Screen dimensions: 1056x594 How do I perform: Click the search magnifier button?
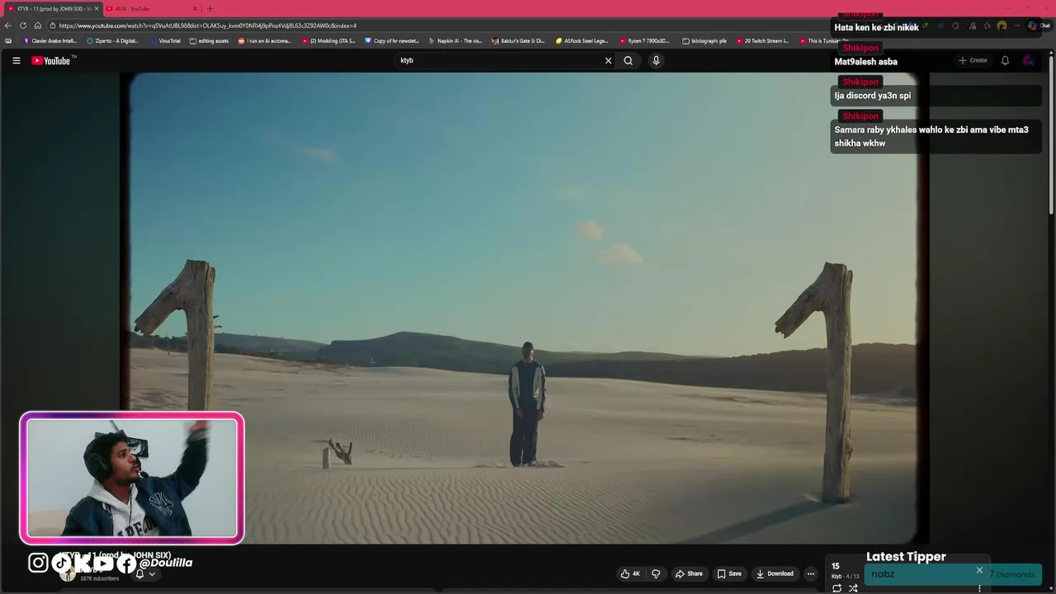click(628, 60)
